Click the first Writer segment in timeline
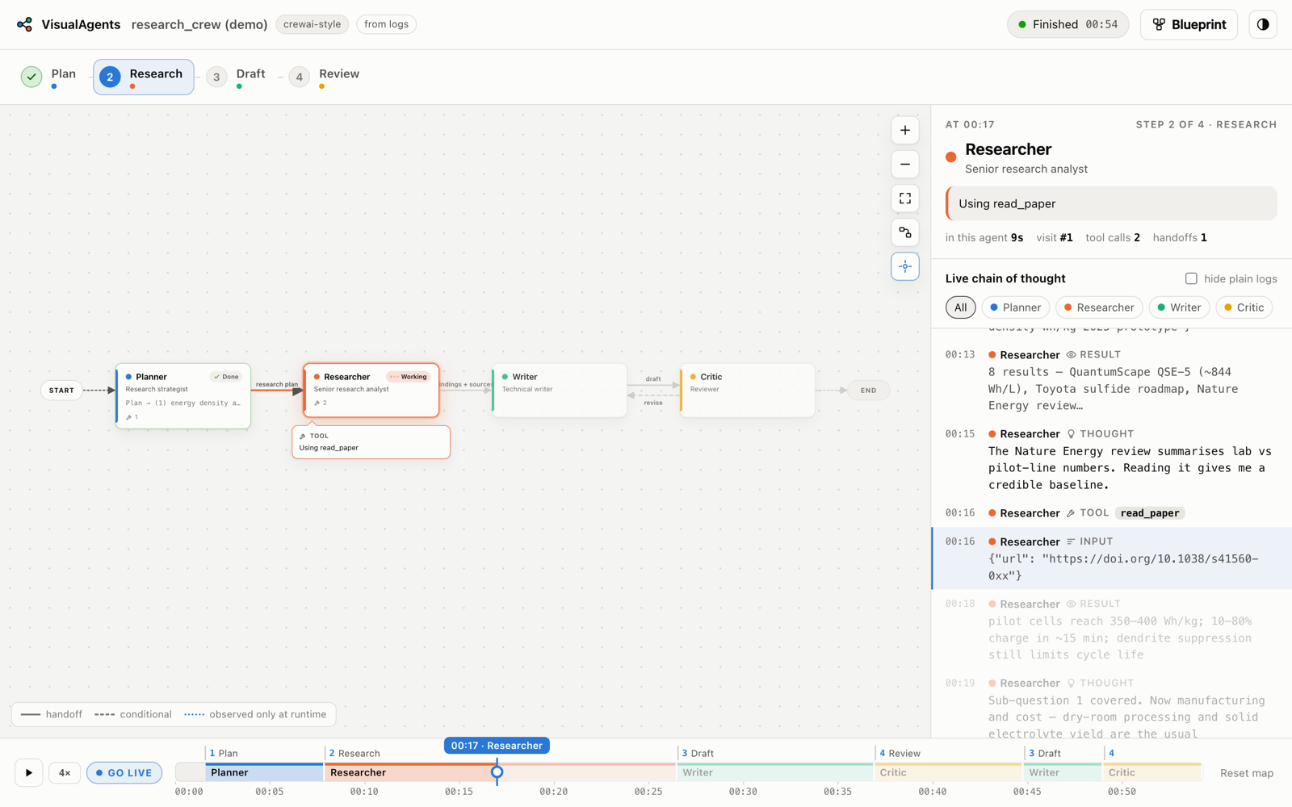Viewport: 1292px width, 807px height. coord(774,772)
